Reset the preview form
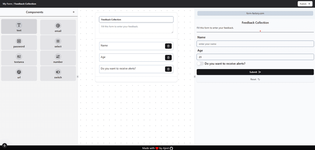 pos(255,79)
